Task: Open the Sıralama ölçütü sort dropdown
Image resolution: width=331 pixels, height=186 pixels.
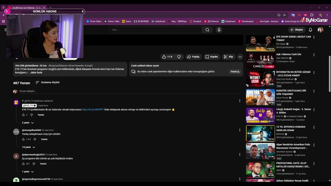Action: (x=48, y=82)
